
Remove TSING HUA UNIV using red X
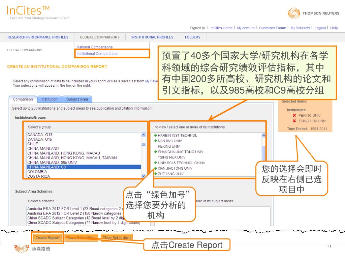click(x=294, y=121)
